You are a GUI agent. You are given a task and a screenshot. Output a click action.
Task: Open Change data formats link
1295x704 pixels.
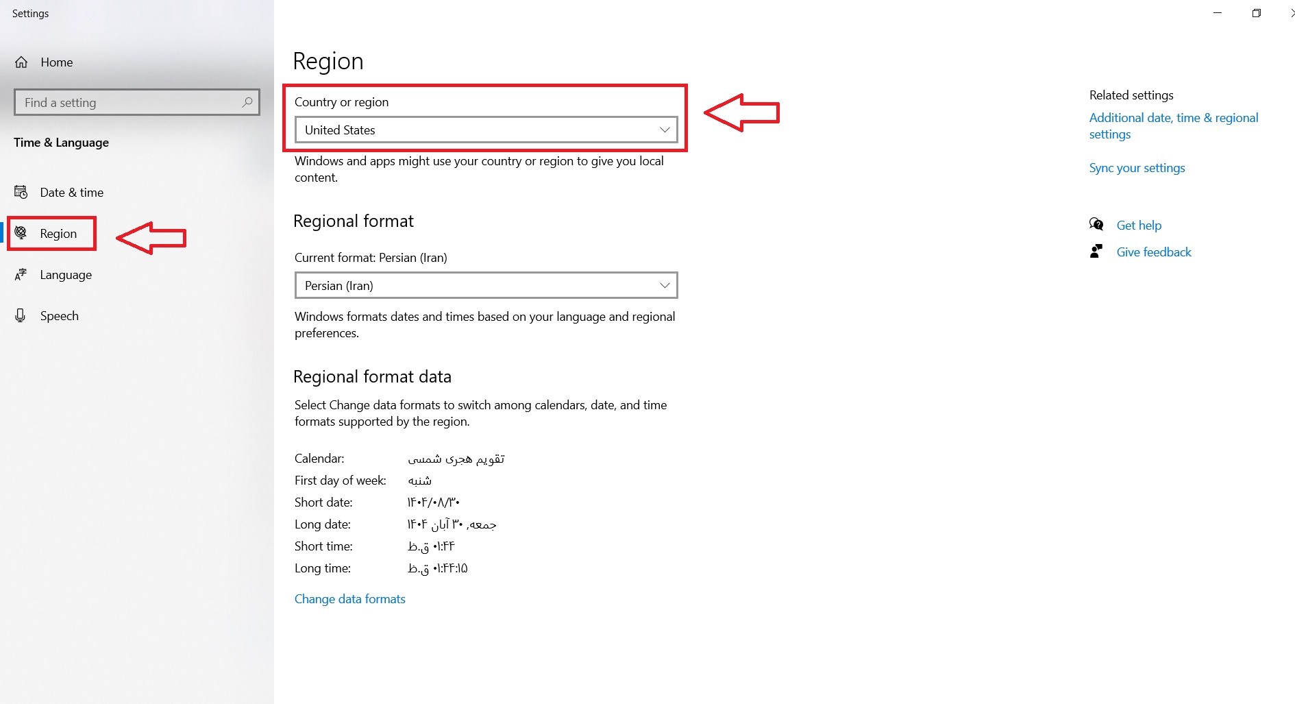tap(349, 599)
